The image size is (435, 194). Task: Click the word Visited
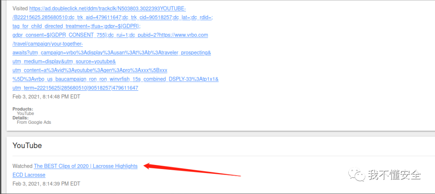20,8
